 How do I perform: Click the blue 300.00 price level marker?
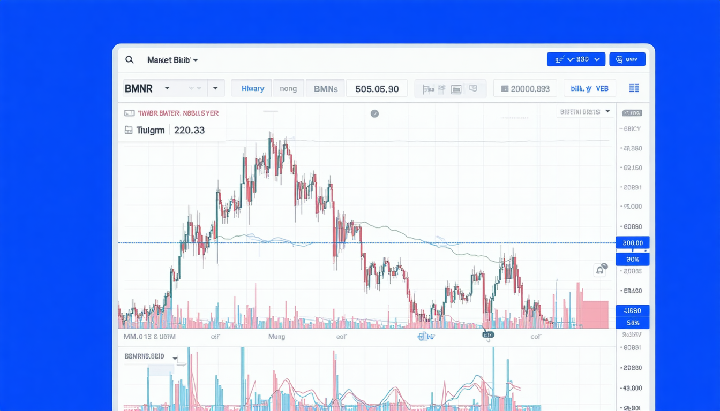633,243
